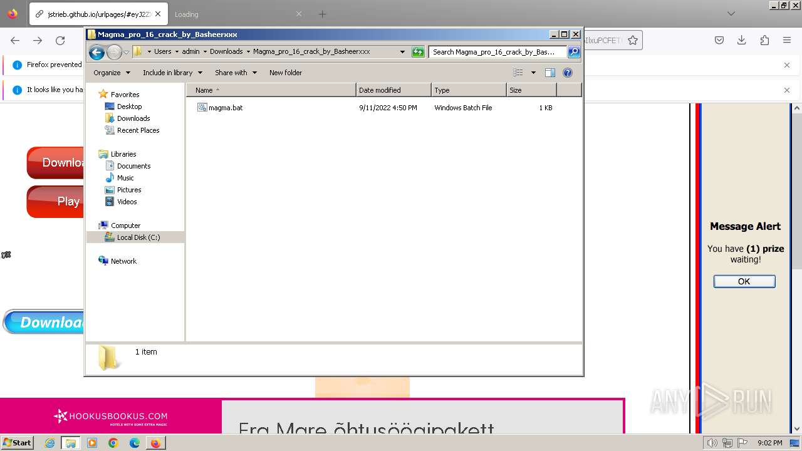
Task: Open the recent locations dropdown beside Forward
Action: tap(126, 52)
